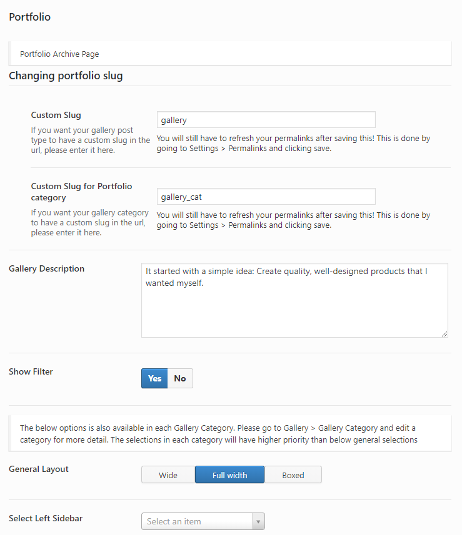Click the Custom Slug label
The width and height of the screenshot is (462, 535).
[56, 115]
